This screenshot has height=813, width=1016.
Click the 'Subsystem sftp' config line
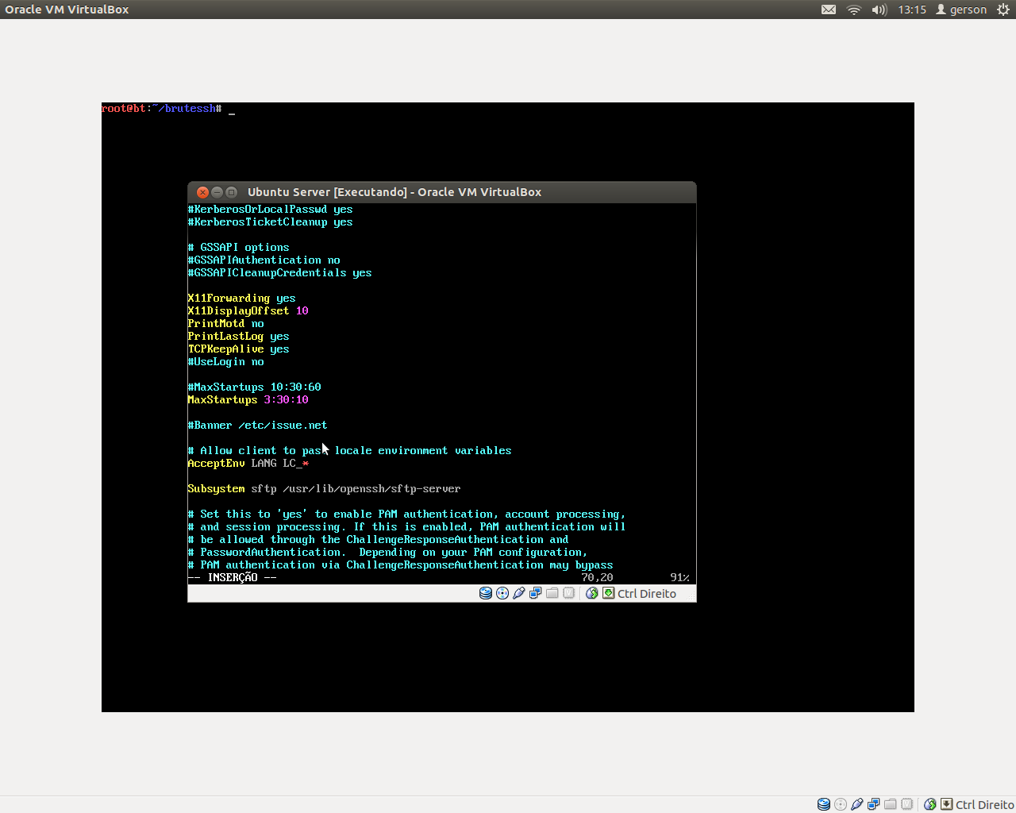point(324,489)
